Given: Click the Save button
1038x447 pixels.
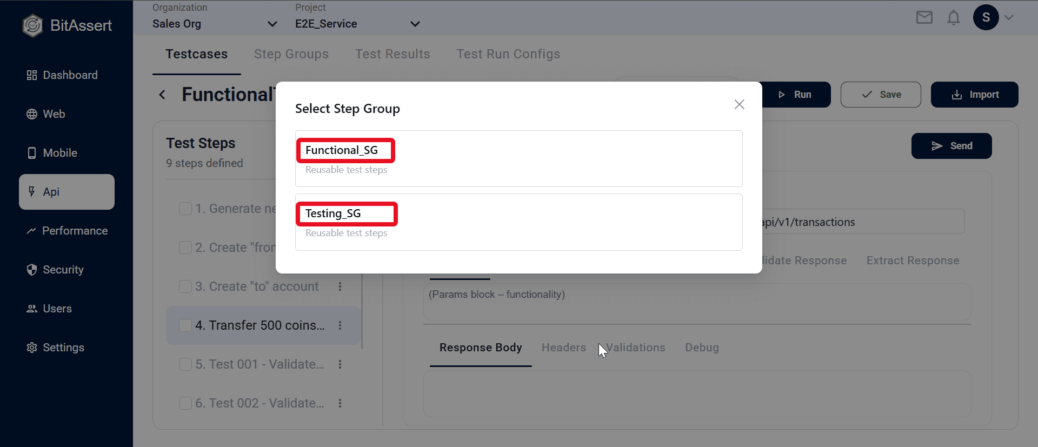Looking at the screenshot, I should [881, 95].
